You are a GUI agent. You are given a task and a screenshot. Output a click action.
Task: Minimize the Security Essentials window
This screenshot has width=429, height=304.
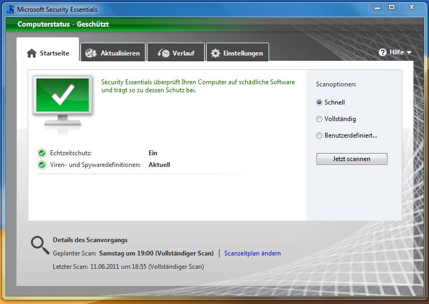[377, 7]
